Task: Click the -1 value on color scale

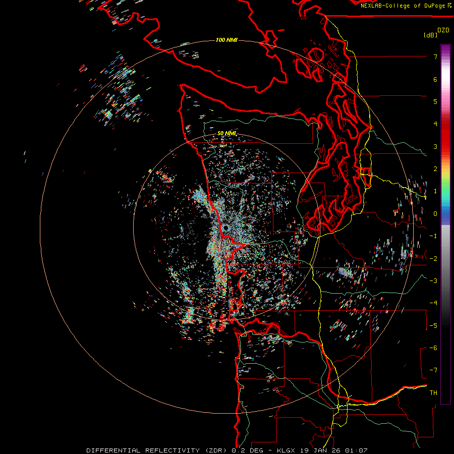Action: click(x=433, y=236)
